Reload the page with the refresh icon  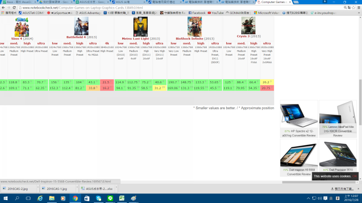coord(14,8)
